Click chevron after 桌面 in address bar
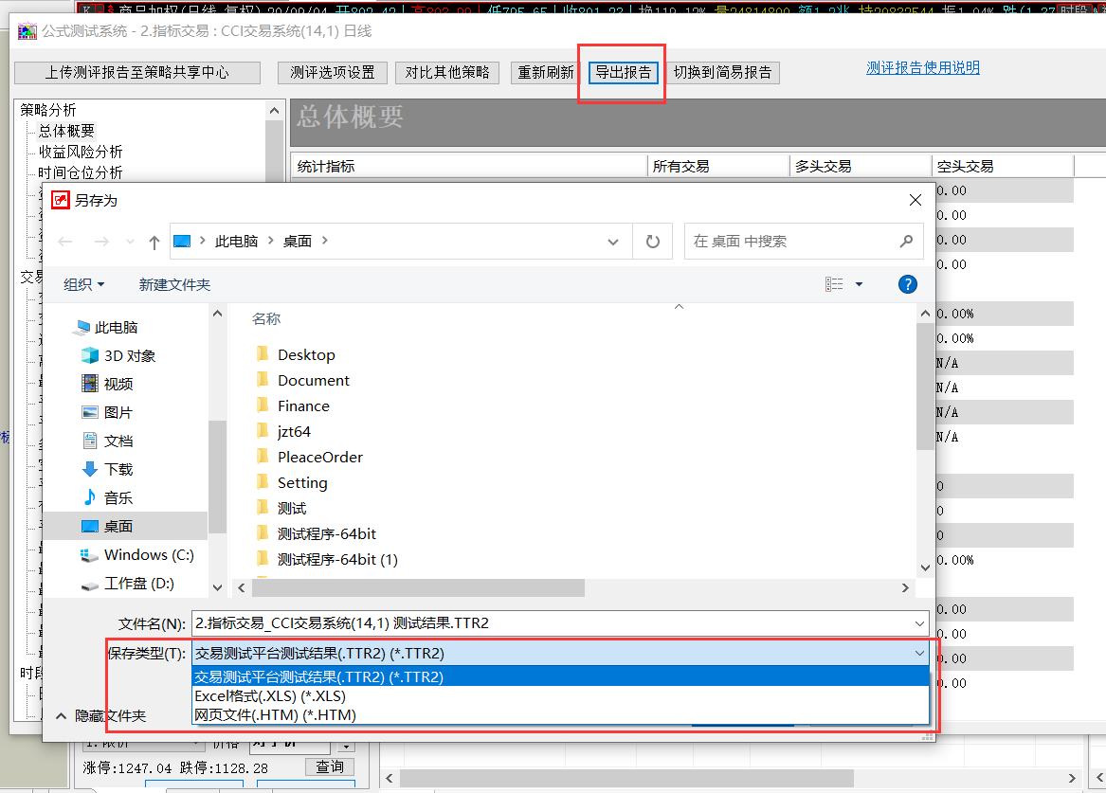This screenshot has height=793, width=1106. [324, 241]
